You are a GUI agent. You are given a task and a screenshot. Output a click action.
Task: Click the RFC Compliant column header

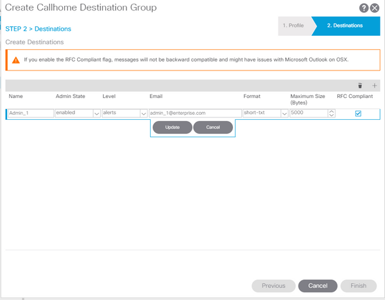tap(355, 96)
